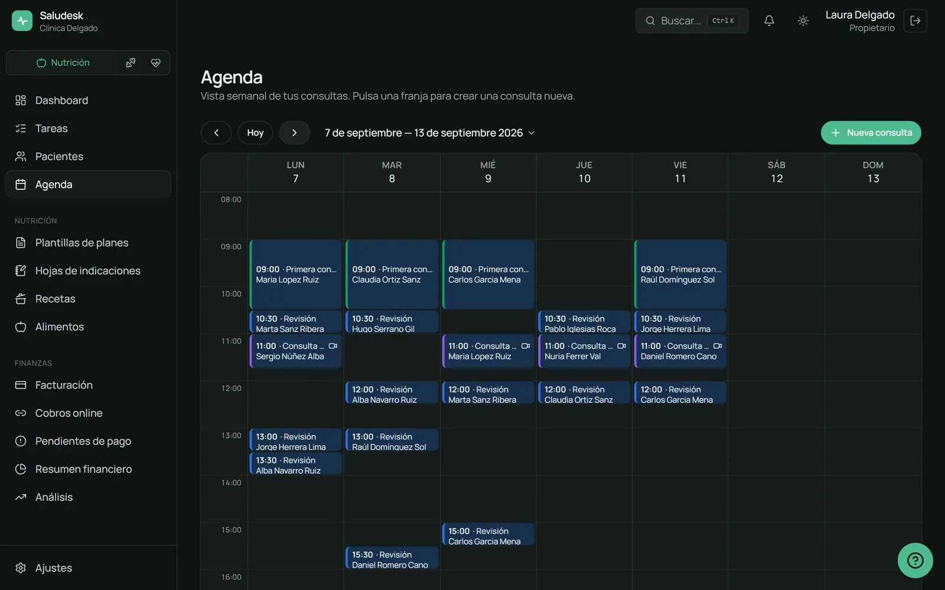The width and height of the screenshot is (945, 590).
Task: Select the SÁB 12 column header
Action: point(777,172)
